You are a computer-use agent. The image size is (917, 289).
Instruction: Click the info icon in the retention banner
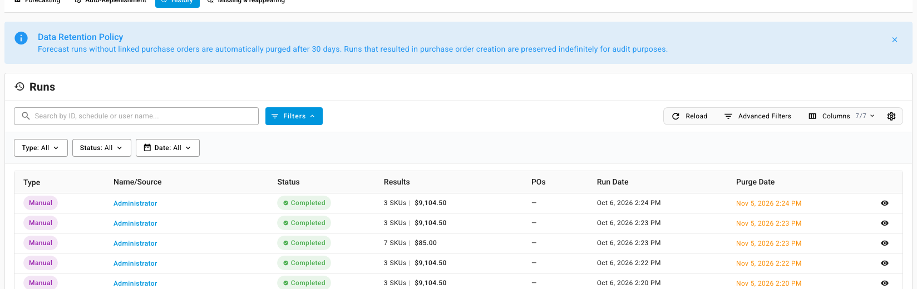point(21,38)
